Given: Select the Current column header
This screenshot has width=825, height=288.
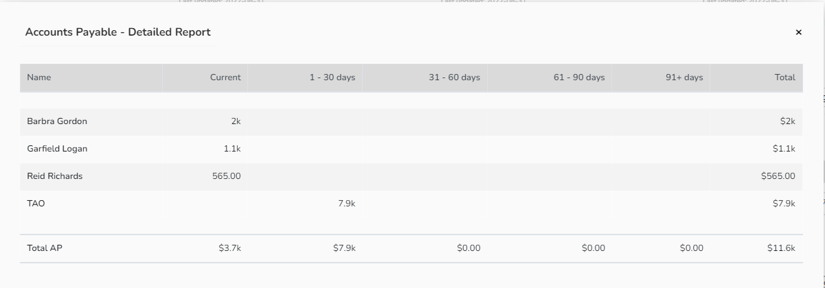Looking at the screenshot, I should pos(225,77).
